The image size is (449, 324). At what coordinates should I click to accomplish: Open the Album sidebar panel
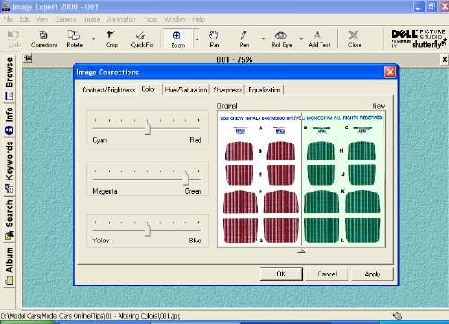[x=10, y=265]
